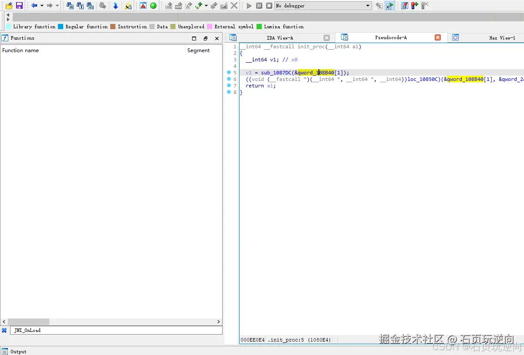Viewport: 524px width, 355px height.
Task: Pause the process with pause button
Action: 259,6
